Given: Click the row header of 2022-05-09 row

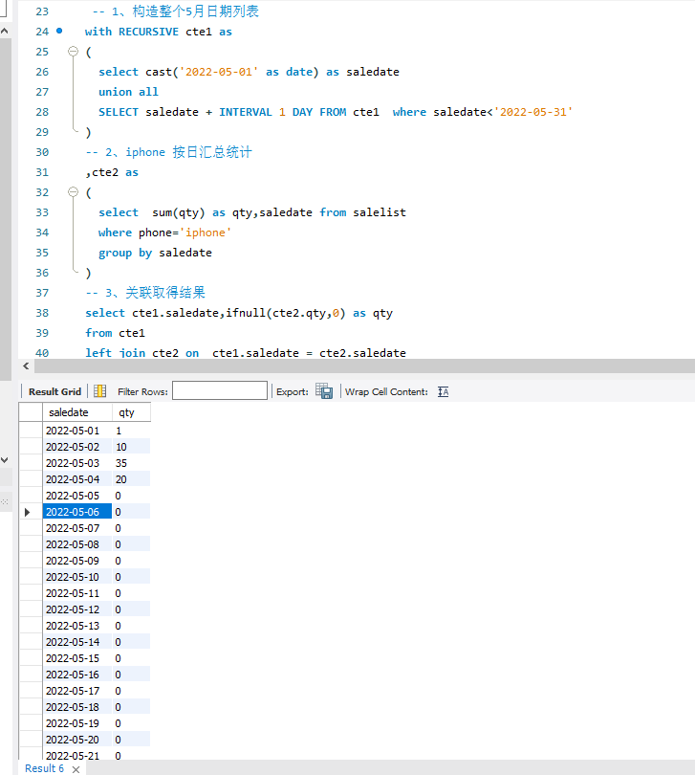Looking at the screenshot, I should point(31,561).
